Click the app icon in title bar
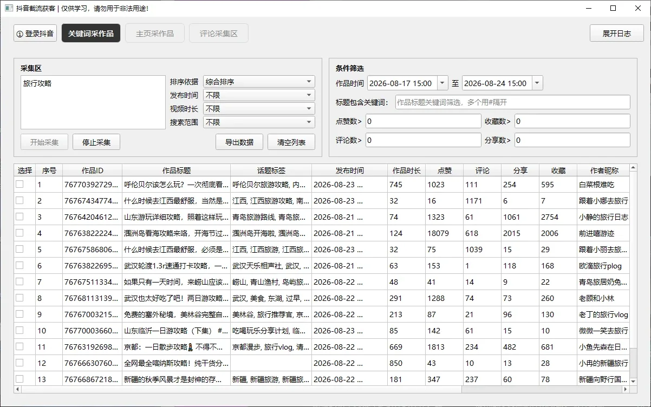Viewport: 651px width, 407px height. click(x=9, y=8)
